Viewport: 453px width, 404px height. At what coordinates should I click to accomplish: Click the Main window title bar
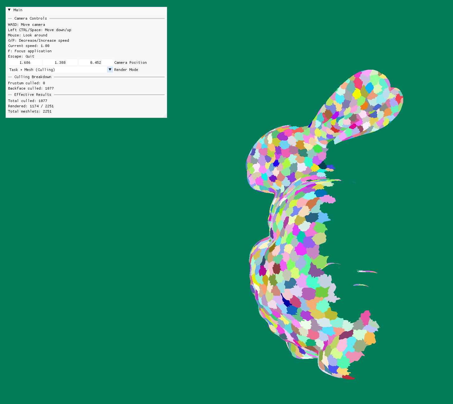87,10
